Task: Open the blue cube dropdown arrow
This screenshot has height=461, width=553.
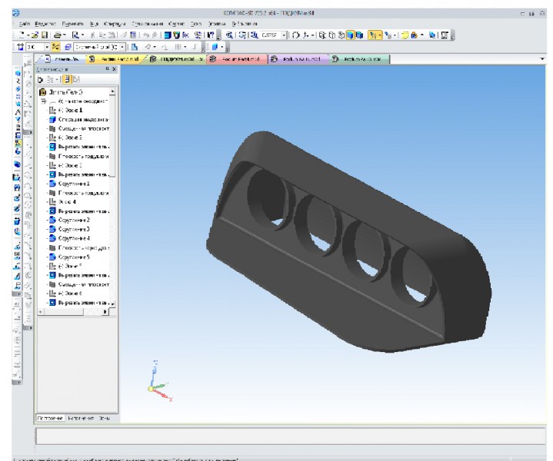Action: [x=222, y=47]
